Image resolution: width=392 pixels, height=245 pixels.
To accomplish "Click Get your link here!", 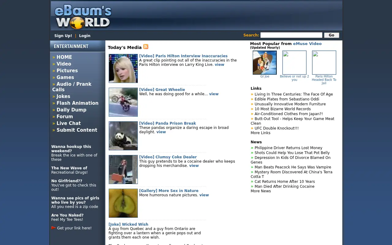I will coord(74,228).
